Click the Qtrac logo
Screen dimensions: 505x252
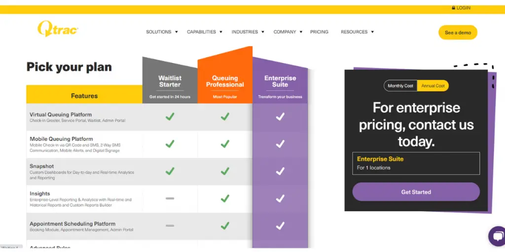[x=58, y=30]
